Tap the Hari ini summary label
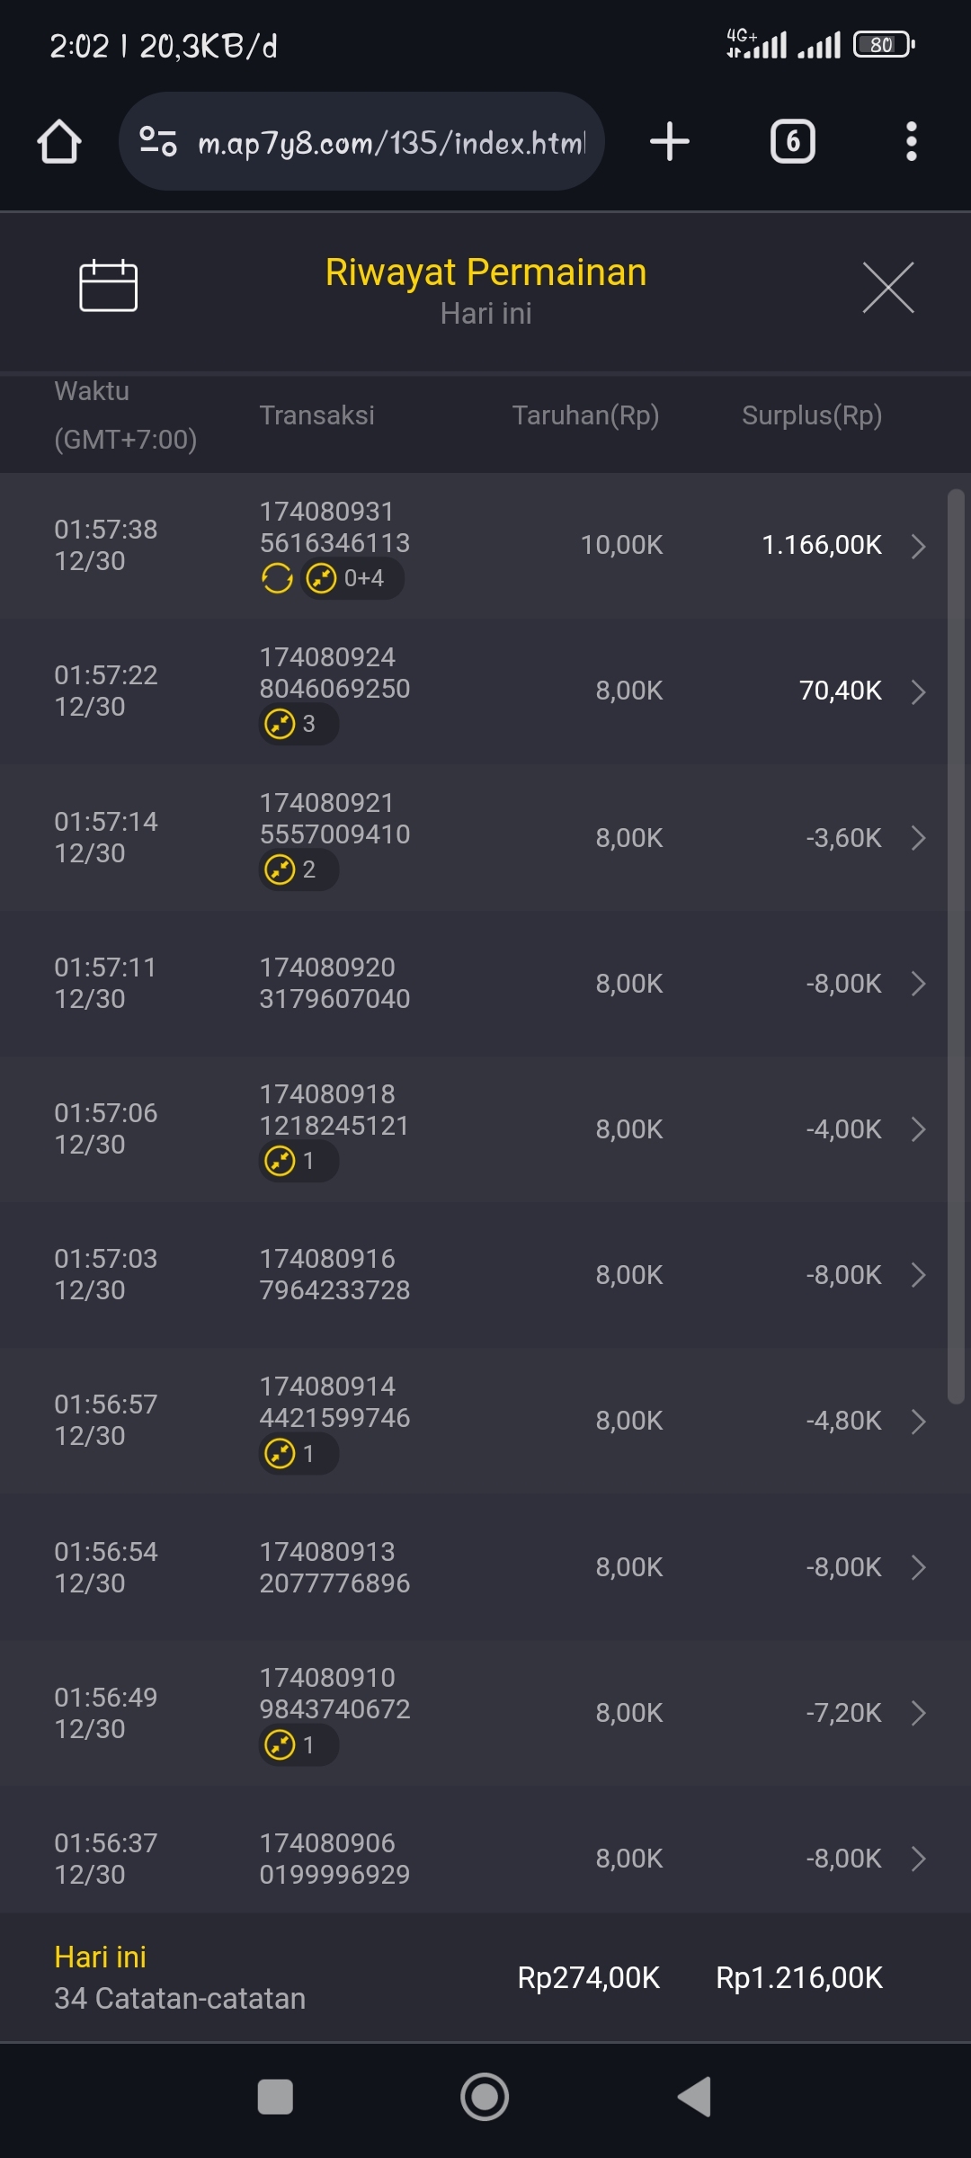971x2158 pixels. point(100,1957)
